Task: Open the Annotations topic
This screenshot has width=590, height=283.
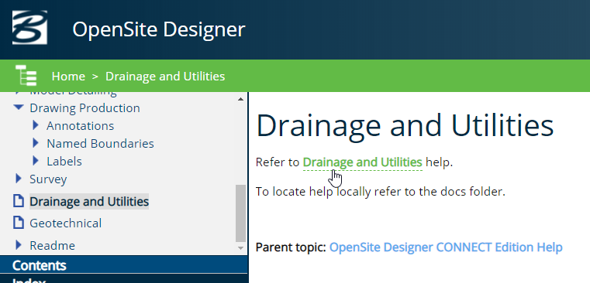Action: pyautogui.click(x=80, y=126)
